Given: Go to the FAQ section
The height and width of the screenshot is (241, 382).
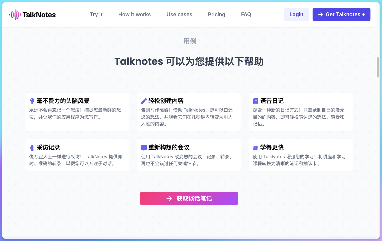Looking at the screenshot, I should point(246,14).
